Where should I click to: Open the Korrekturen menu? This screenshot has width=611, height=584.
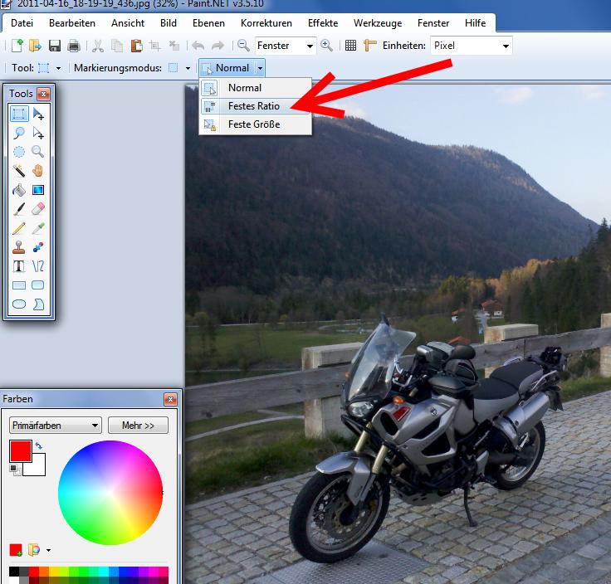click(x=266, y=23)
